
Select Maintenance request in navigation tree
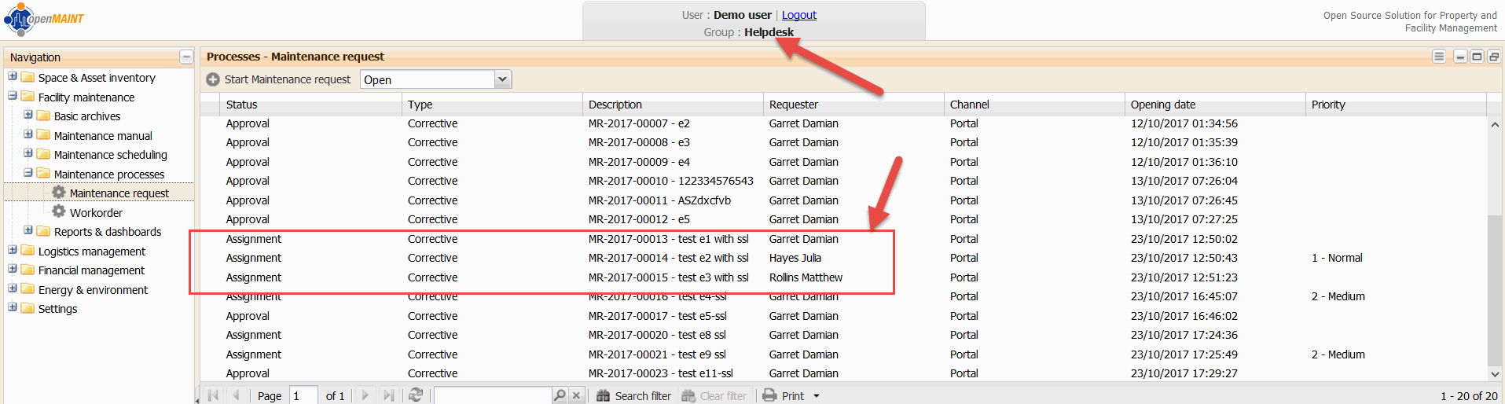click(x=119, y=193)
